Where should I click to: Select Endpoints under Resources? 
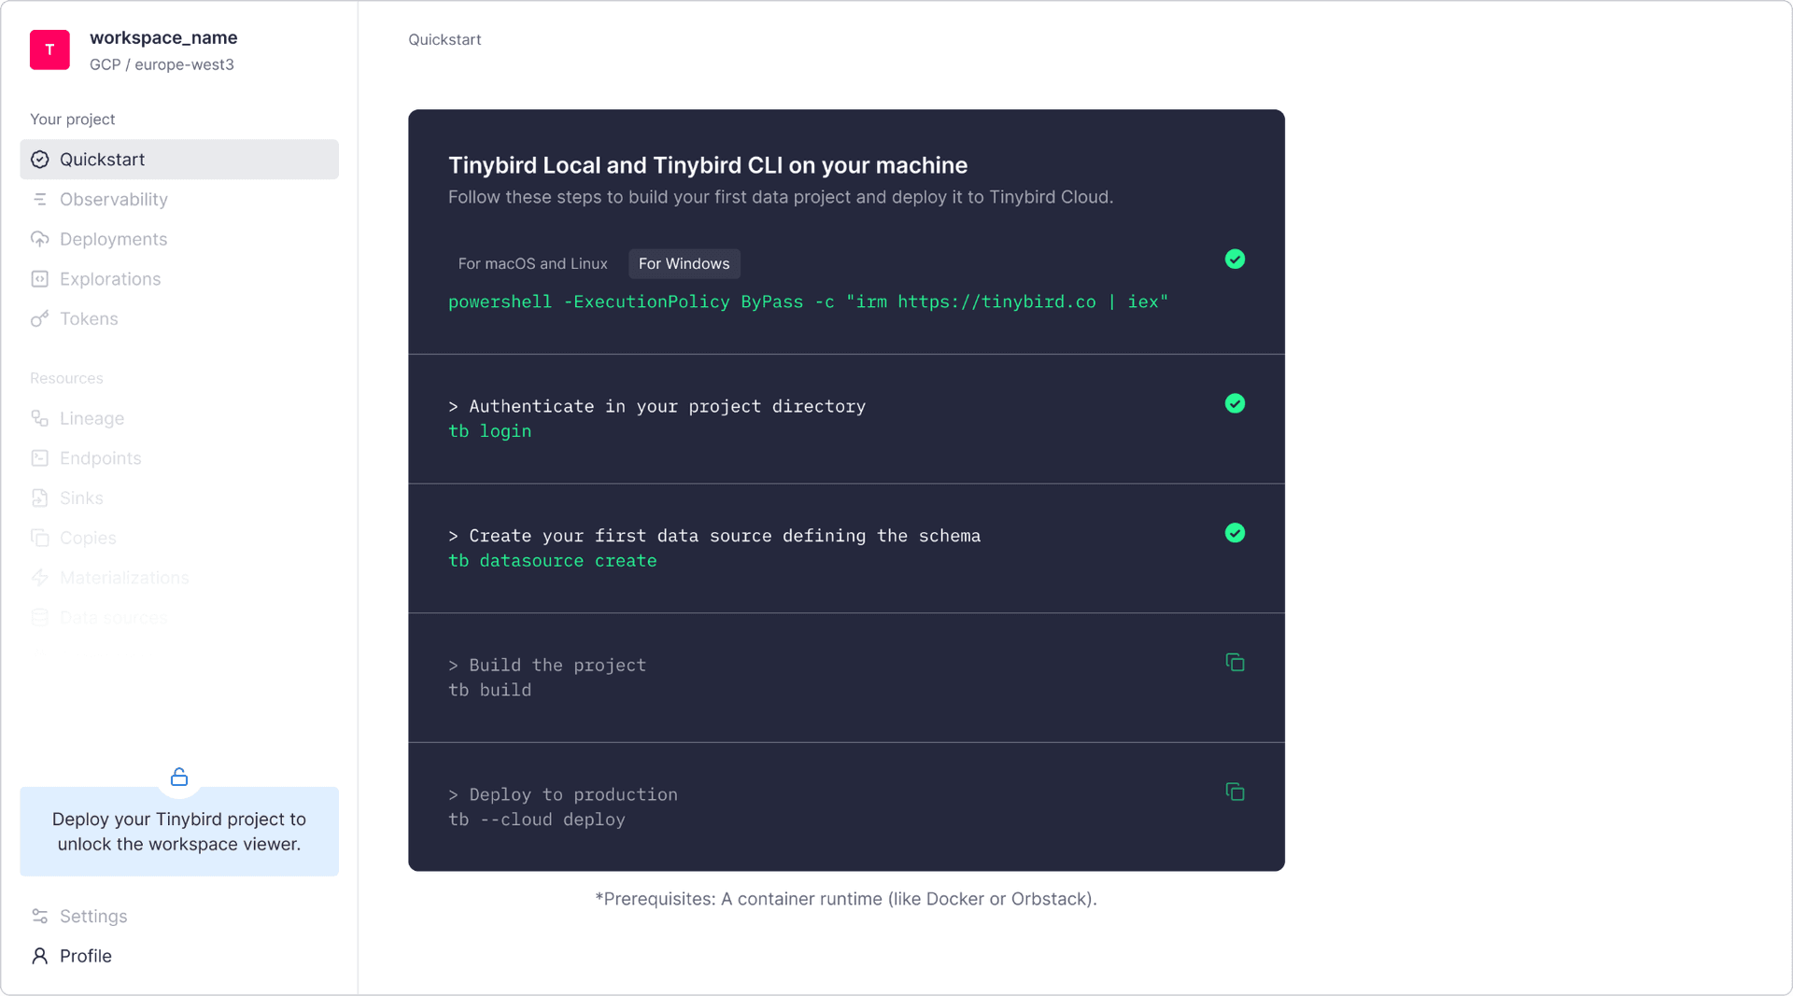coord(100,457)
